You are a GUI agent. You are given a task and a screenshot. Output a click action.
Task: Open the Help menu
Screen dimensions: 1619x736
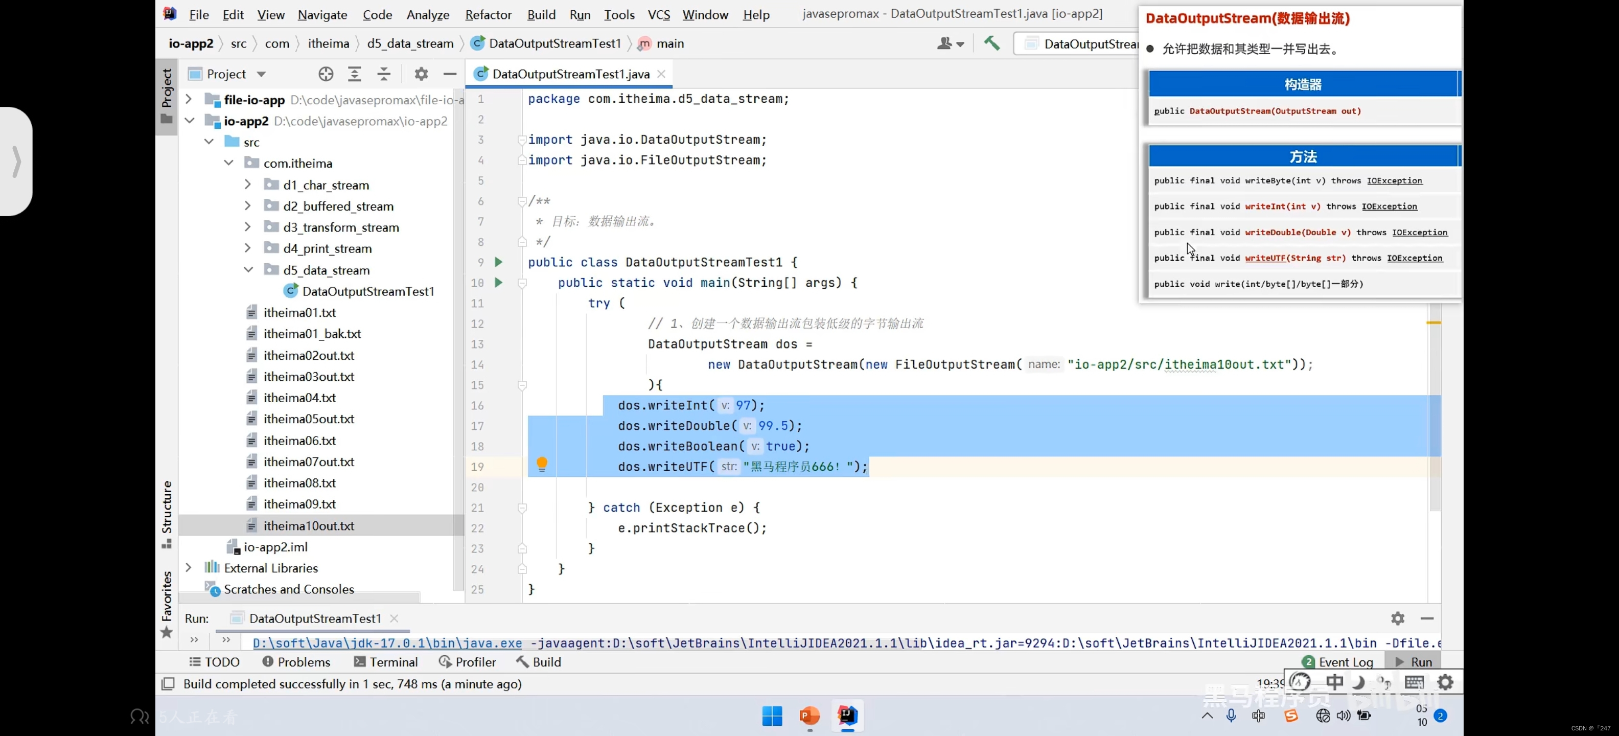coord(755,14)
